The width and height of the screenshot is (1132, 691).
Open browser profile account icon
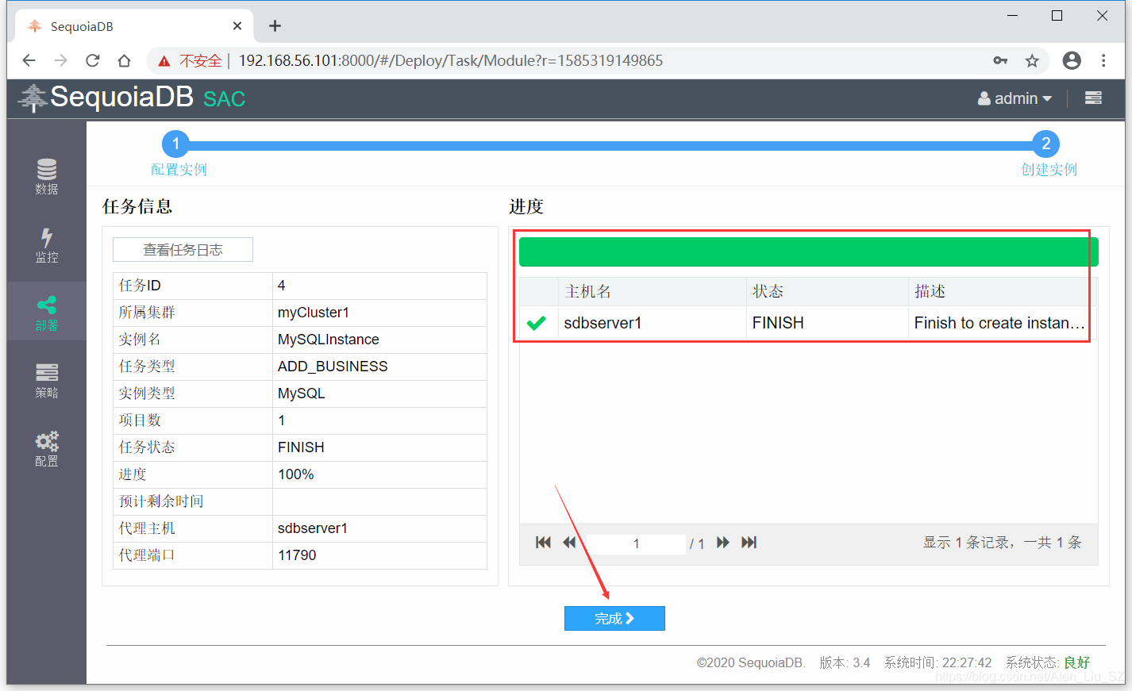pos(1072,60)
